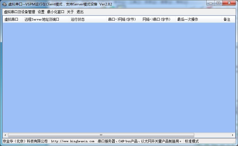Open the 虚拟串口及设备管理 menu
This screenshot has height=146, width=238.
tap(19, 12)
